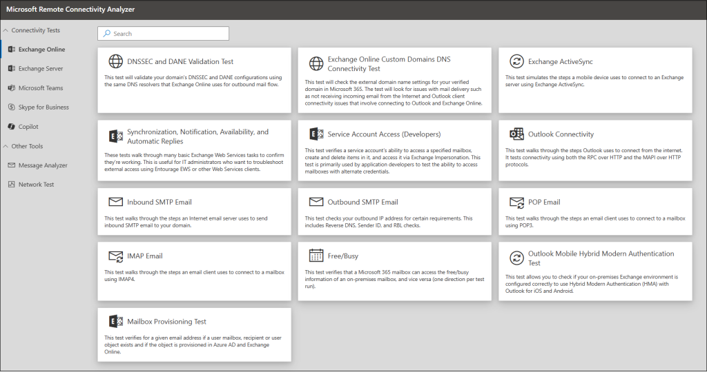707x372 pixels.
Task: Open DNSSEC and DANE Validation Test
Action: tap(180, 61)
